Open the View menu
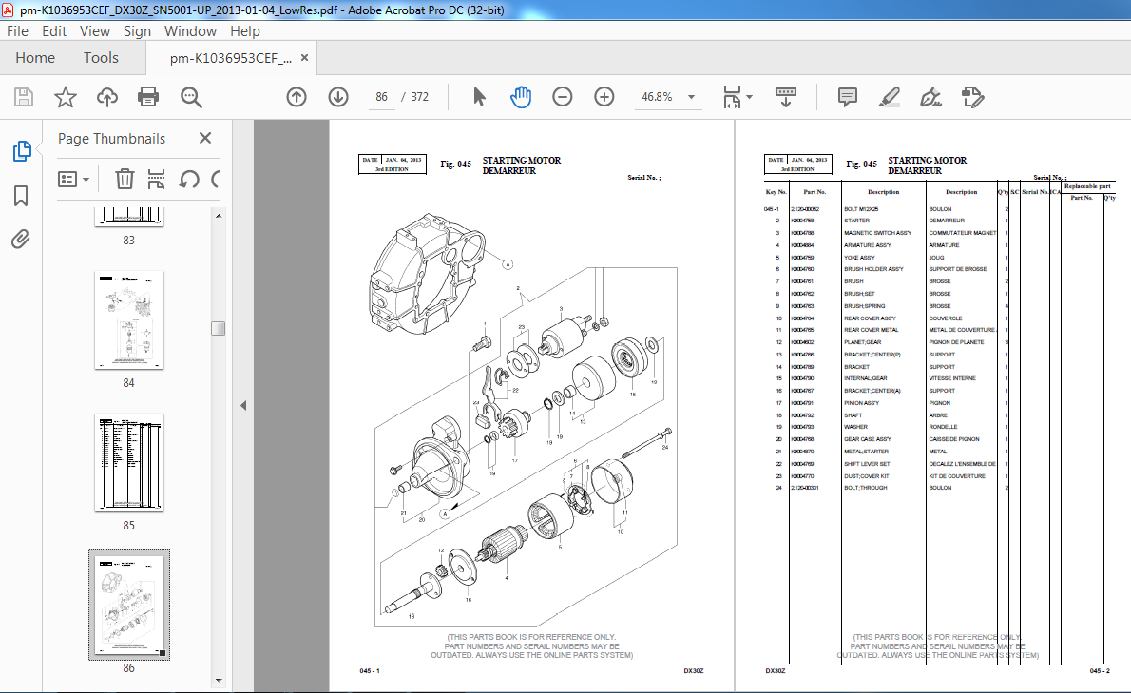Screen dimensions: 1131x693 (94, 31)
